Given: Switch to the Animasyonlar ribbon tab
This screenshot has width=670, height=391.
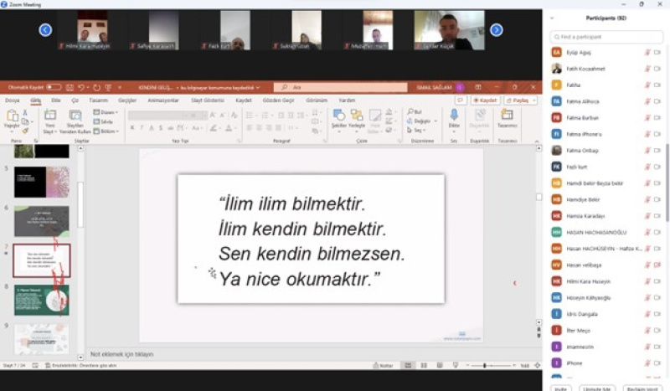Looking at the screenshot, I should [163, 100].
